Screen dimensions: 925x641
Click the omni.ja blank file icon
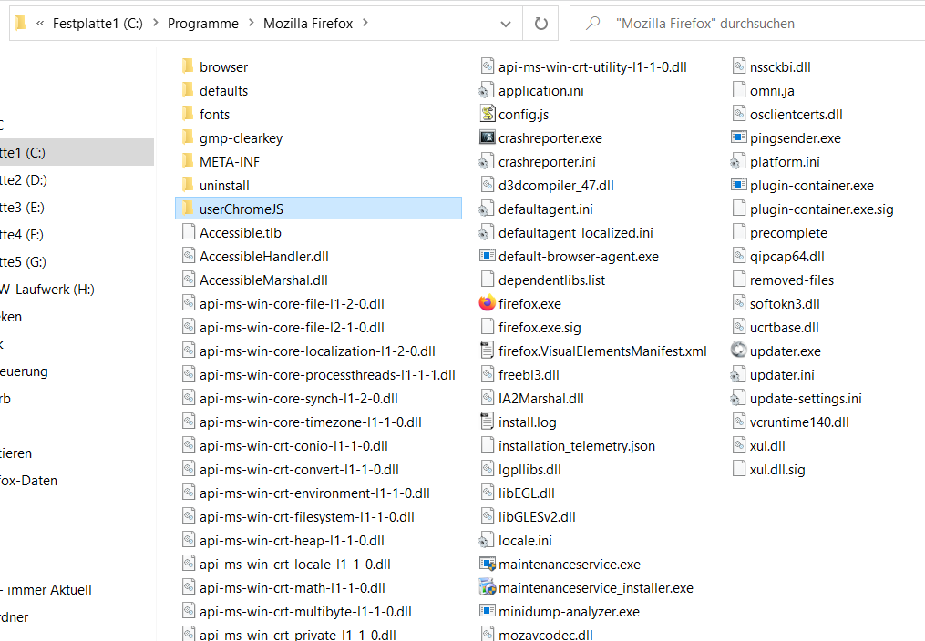(738, 90)
